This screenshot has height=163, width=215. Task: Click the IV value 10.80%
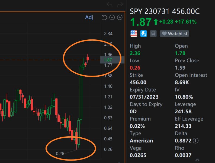[184, 97]
